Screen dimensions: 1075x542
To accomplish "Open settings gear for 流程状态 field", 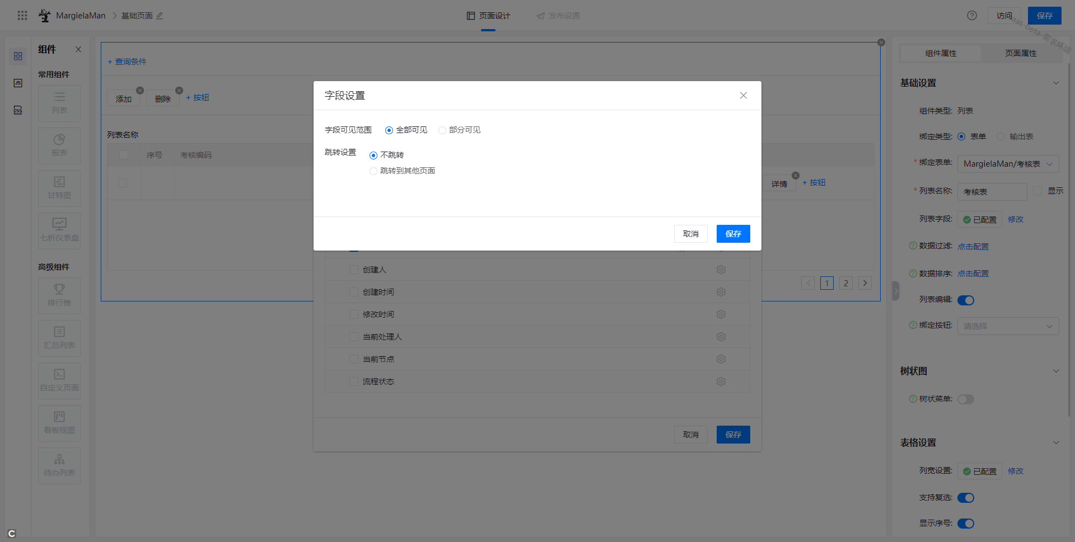I will pos(721,381).
